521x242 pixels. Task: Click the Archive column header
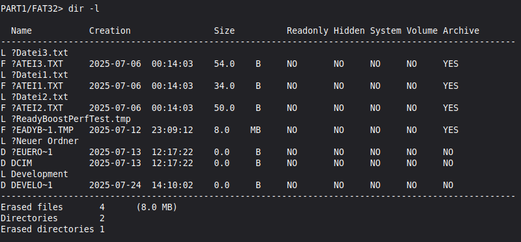pos(461,31)
